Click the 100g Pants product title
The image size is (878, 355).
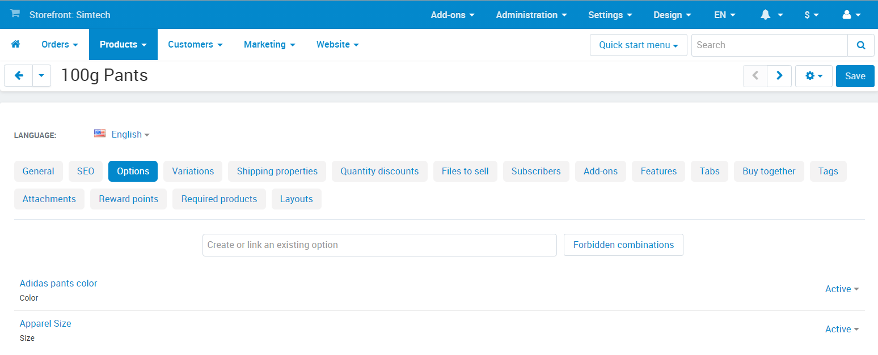point(104,75)
